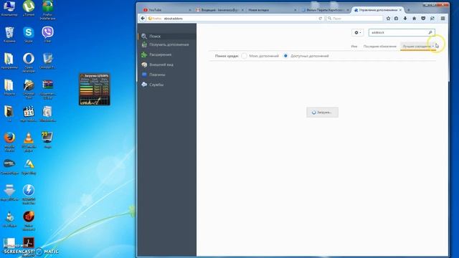Click the DAEMON Tools Lite desktop icon
Screen dimensions: 459x258
click(29, 194)
